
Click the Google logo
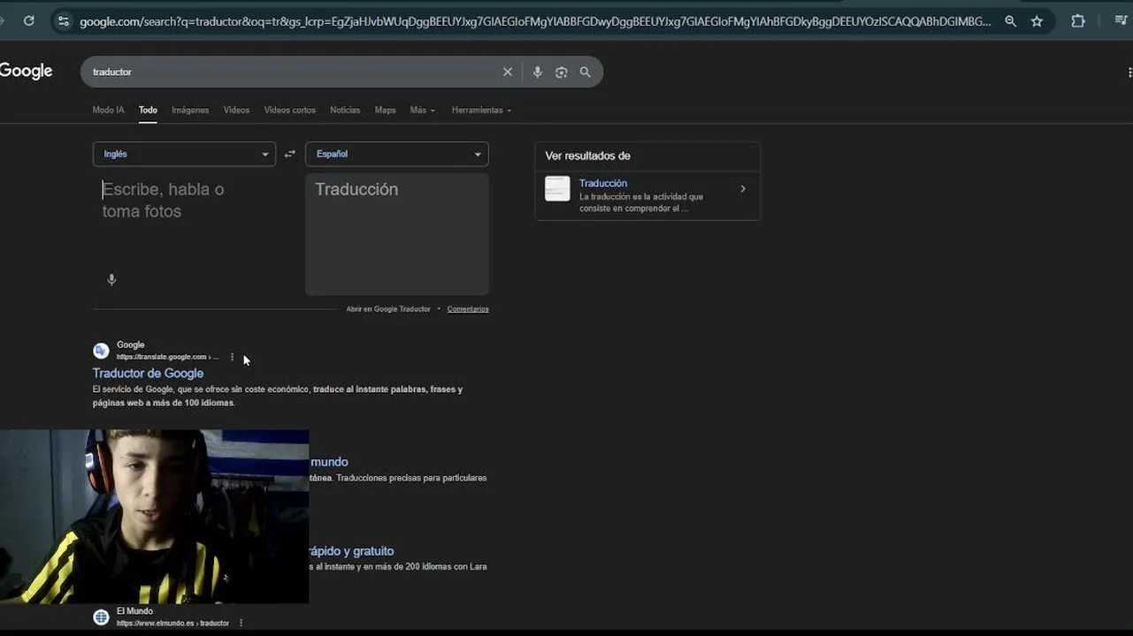(x=26, y=72)
